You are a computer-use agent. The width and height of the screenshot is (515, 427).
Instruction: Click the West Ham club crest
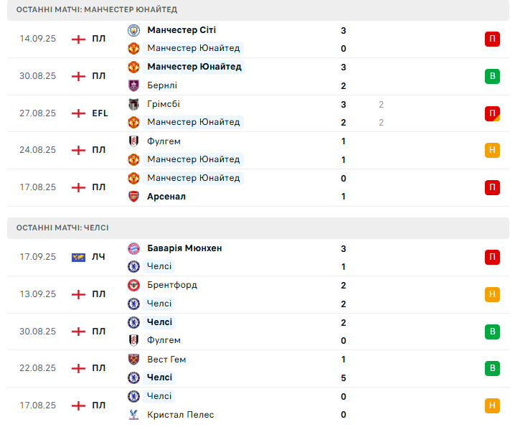pos(133,360)
